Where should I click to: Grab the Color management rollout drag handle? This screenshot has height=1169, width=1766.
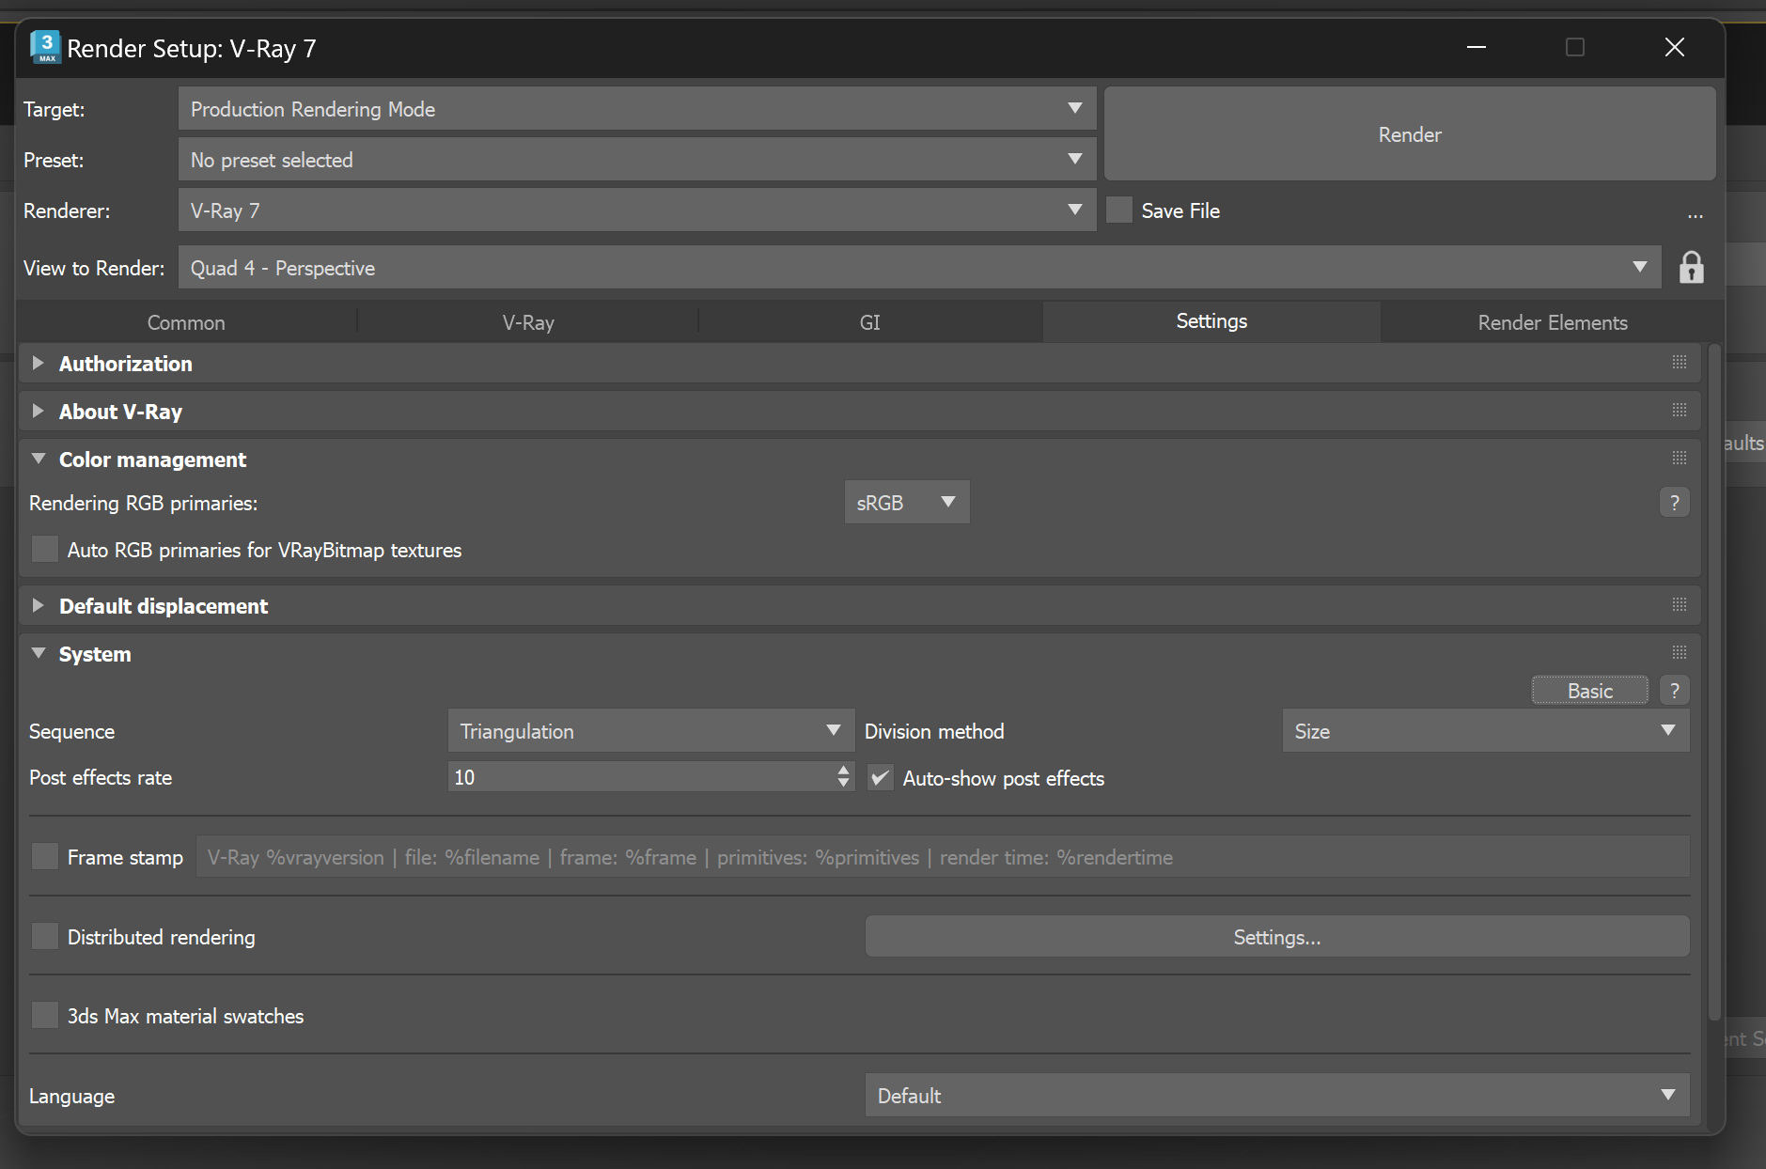[1680, 459]
